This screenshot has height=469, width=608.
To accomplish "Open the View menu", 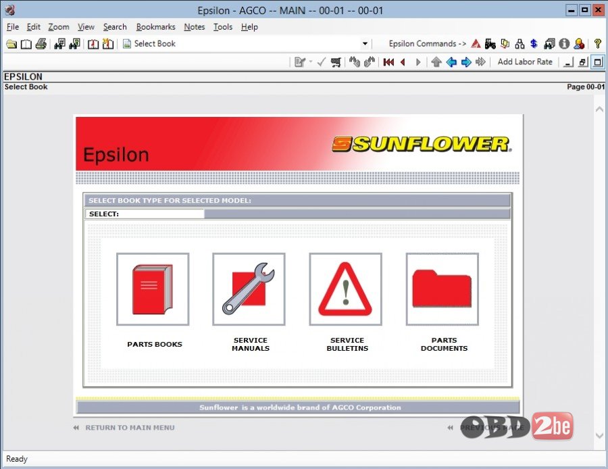I will (x=86, y=27).
